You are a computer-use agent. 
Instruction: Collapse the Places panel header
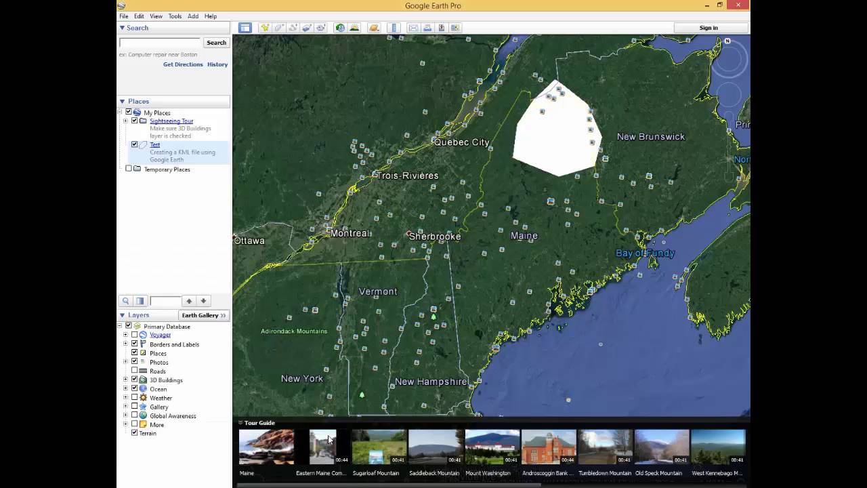[x=123, y=102]
